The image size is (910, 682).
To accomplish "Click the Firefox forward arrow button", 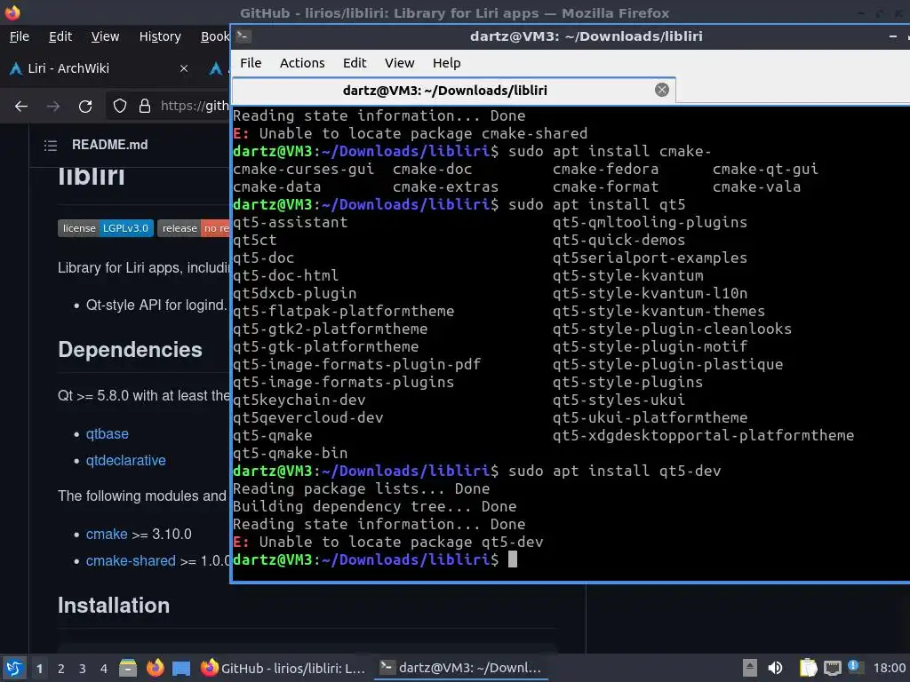I will click(x=53, y=107).
